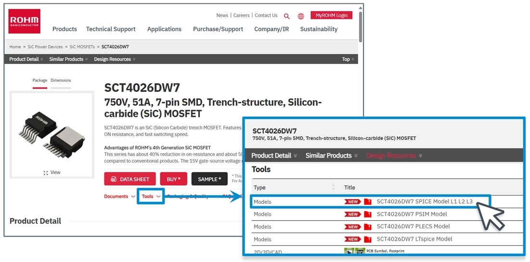Sort the Type column using its arrows

tap(334, 187)
